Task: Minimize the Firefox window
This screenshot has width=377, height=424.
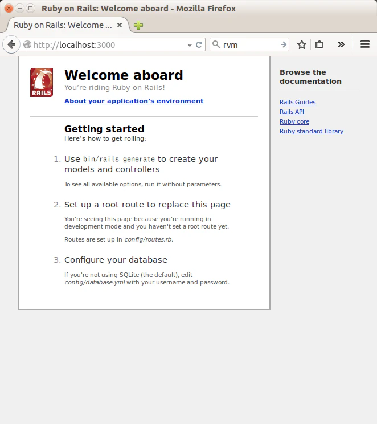Action: point(19,9)
